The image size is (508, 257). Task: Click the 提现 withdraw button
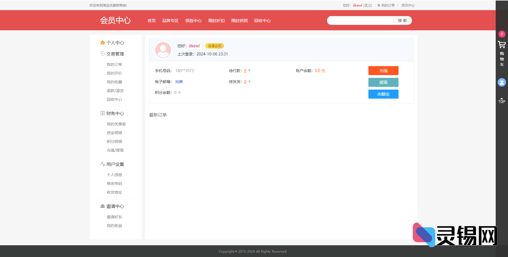[x=383, y=82]
